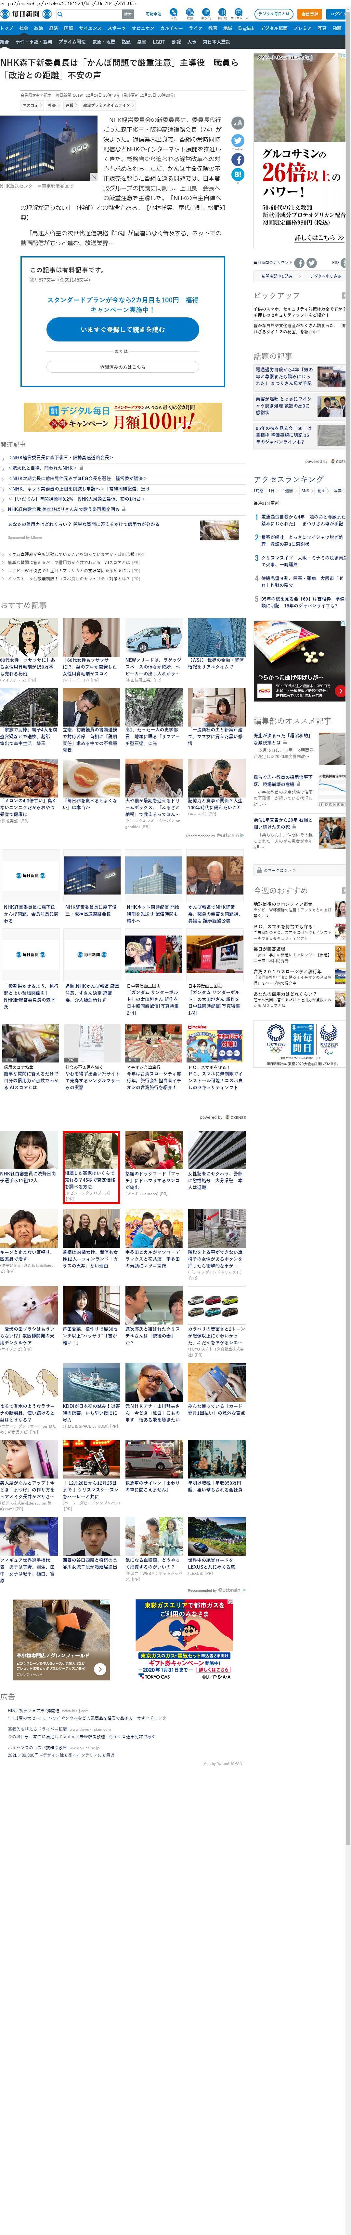Open the orange 会員登録 button in header
351x2235 pixels.
[x=308, y=14]
